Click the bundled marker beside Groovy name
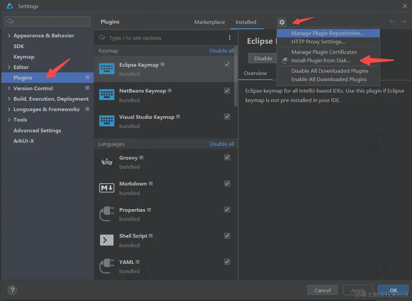This screenshot has width=412, height=301. (141, 158)
